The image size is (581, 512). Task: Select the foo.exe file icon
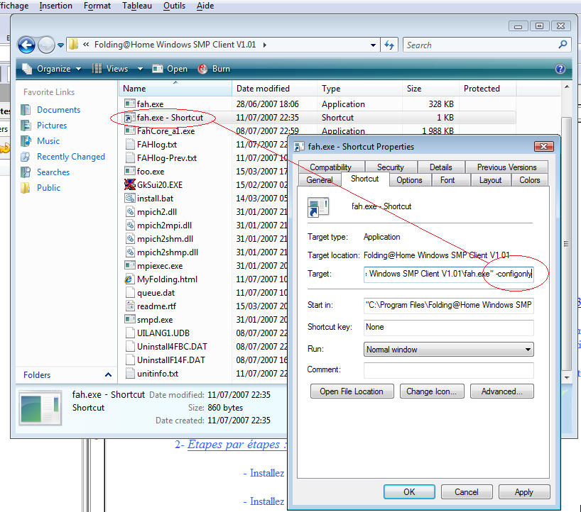pyautogui.click(x=130, y=172)
